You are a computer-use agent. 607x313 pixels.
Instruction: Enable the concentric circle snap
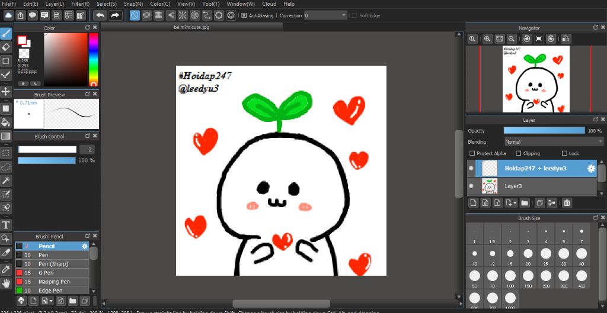[194, 15]
